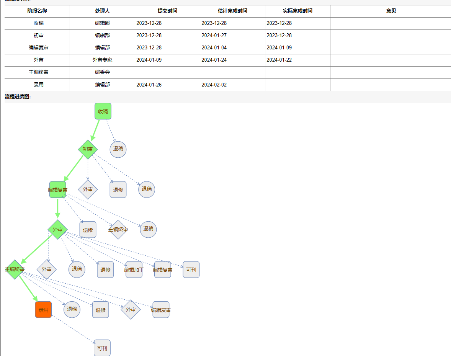Screen dimensions: 451x356
Task: Click the 处理人 column header
Action: [102, 11]
